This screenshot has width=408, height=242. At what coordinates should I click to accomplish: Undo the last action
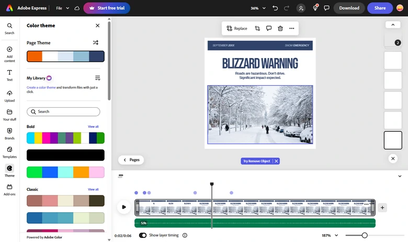point(275,8)
